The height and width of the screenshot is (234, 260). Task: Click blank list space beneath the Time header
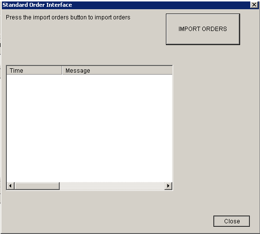(x=34, y=128)
